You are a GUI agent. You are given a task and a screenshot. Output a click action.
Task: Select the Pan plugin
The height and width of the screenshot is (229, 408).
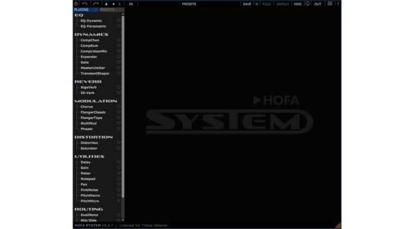click(x=84, y=185)
